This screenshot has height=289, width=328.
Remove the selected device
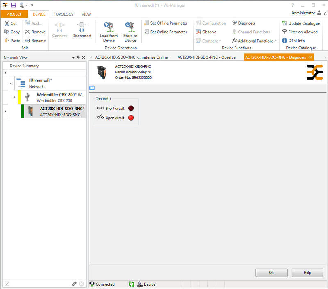35,32
